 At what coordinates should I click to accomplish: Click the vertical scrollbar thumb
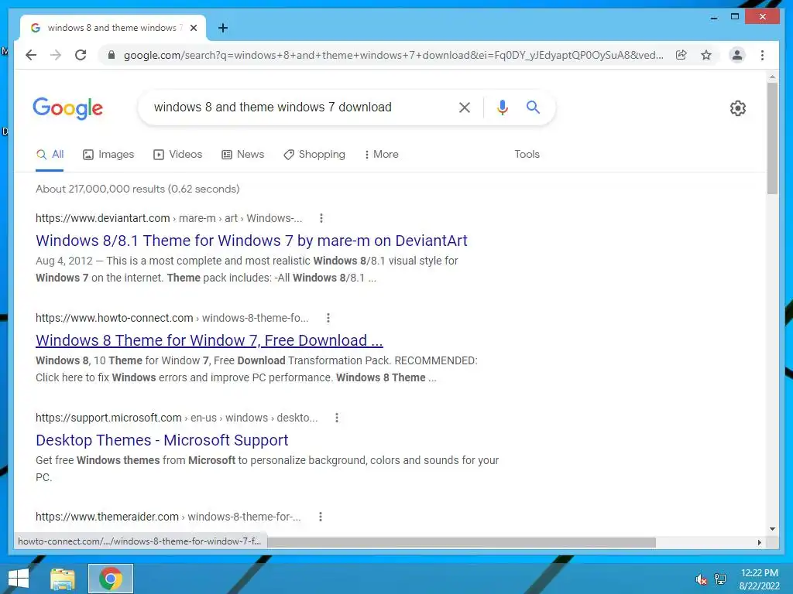pos(772,138)
